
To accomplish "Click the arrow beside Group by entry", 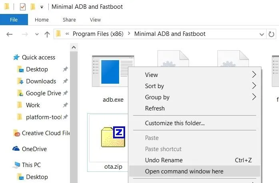I will point(254,97).
